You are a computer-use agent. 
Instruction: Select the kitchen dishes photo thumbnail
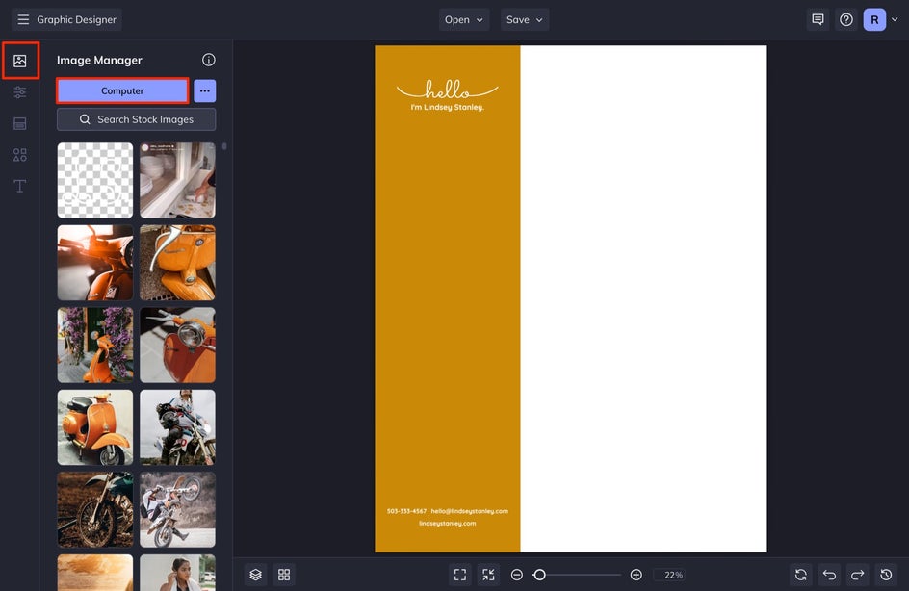point(177,180)
